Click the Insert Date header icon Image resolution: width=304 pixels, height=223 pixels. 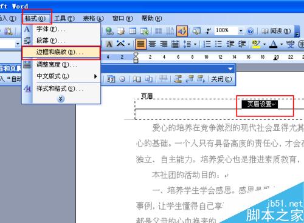[111, 79]
